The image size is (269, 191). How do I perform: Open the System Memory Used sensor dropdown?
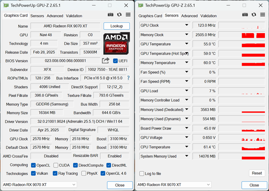point(187,156)
